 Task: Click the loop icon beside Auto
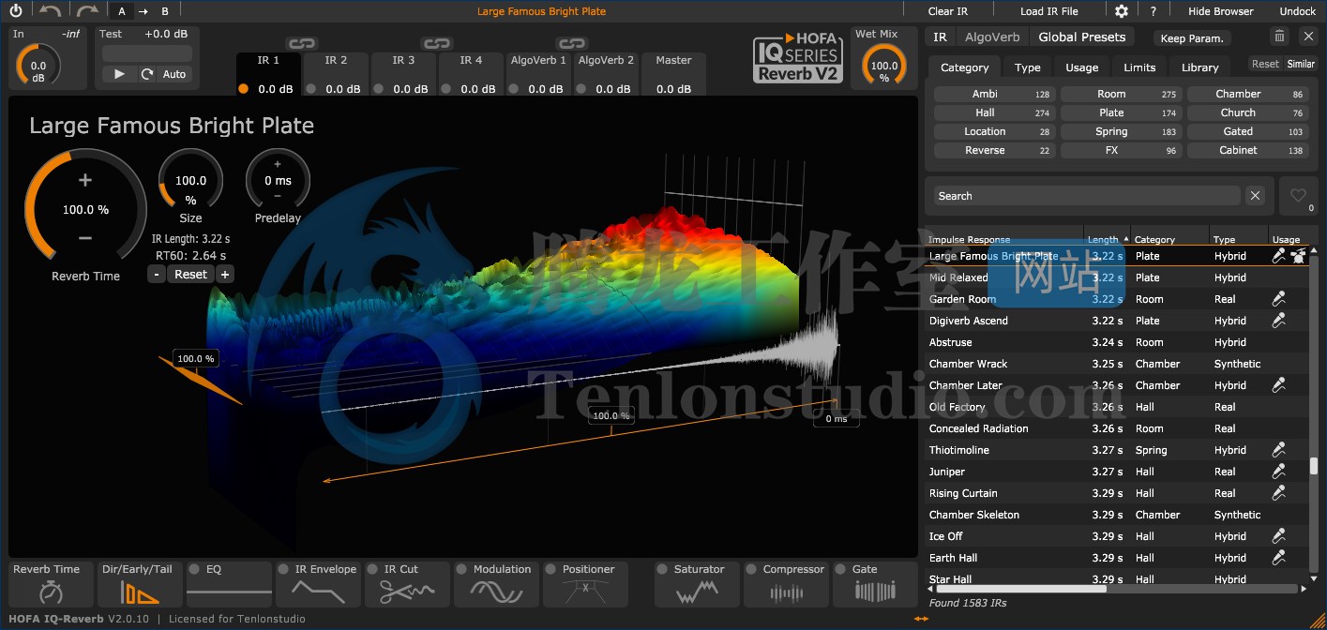pyautogui.click(x=147, y=74)
